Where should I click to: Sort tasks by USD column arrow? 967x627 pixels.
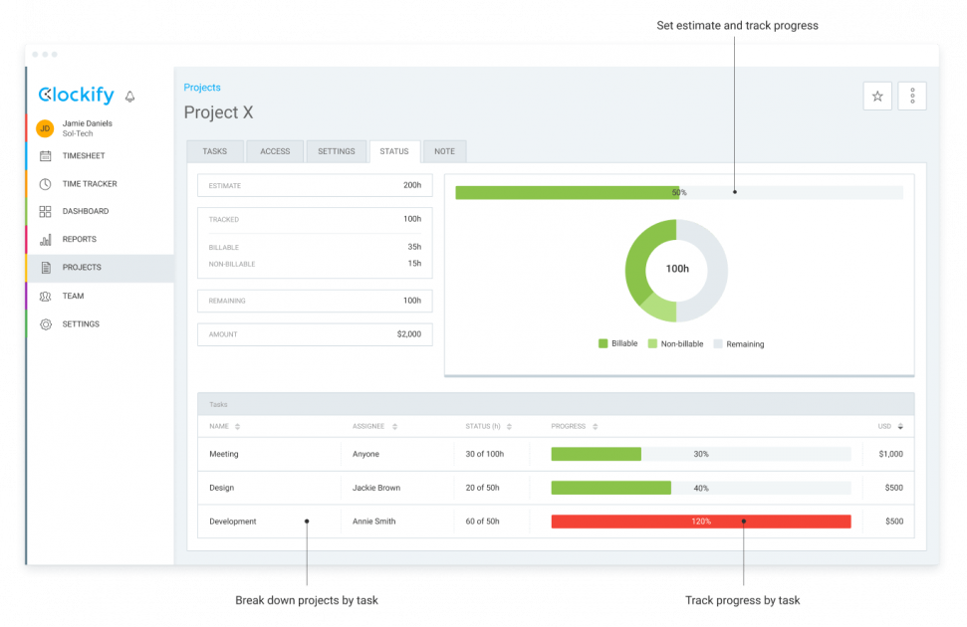900,427
